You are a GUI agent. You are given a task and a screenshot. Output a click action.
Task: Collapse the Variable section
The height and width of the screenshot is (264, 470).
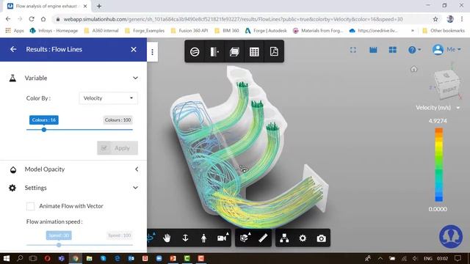(x=135, y=78)
